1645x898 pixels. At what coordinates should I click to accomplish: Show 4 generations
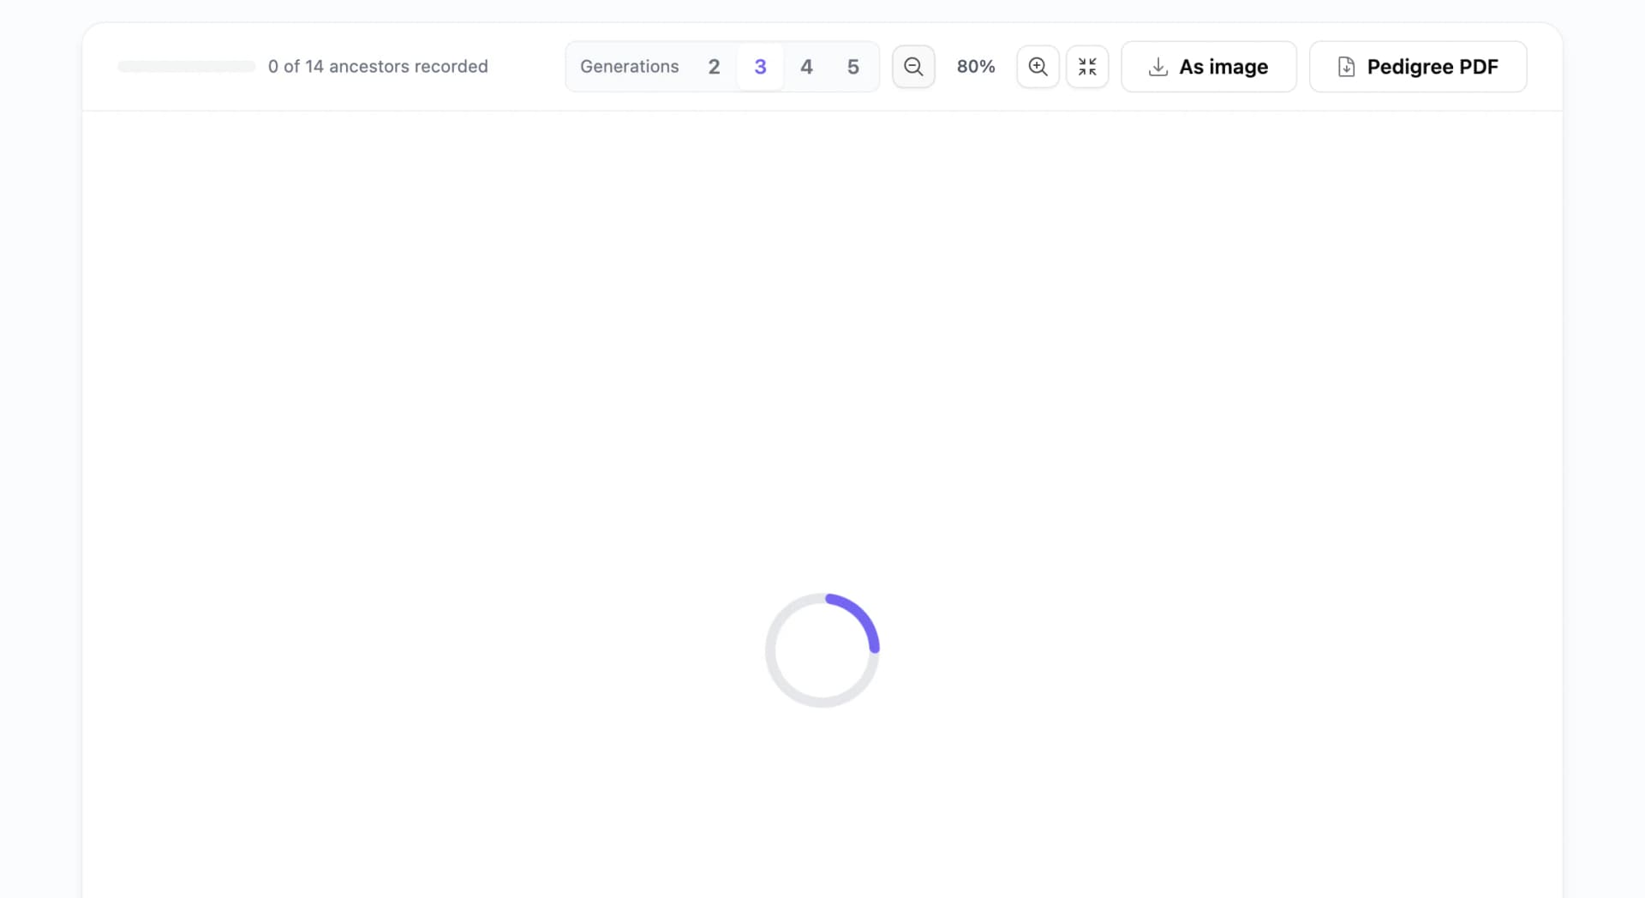click(x=806, y=67)
